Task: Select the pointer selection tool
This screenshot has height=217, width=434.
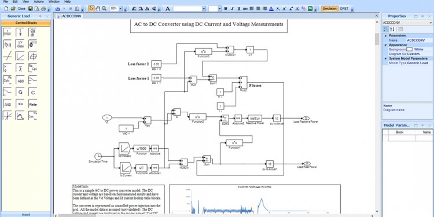Action: point(91,9)
